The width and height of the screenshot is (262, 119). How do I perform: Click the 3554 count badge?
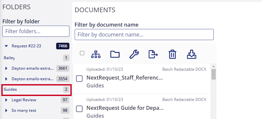[63, 79]
